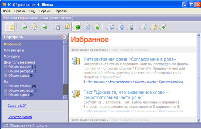Select Мои курсы in the sidebar
The width and height of the screenshot is (201, 129).
12,56
